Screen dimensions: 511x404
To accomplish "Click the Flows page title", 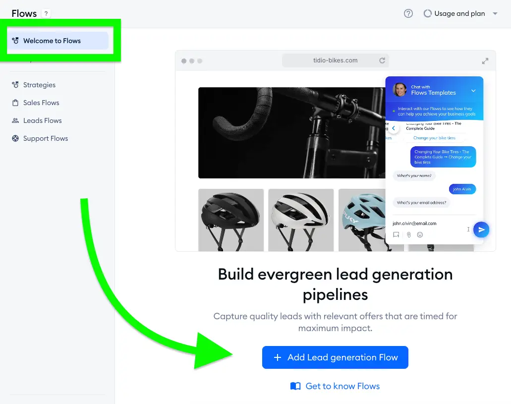I will [24, 13].
